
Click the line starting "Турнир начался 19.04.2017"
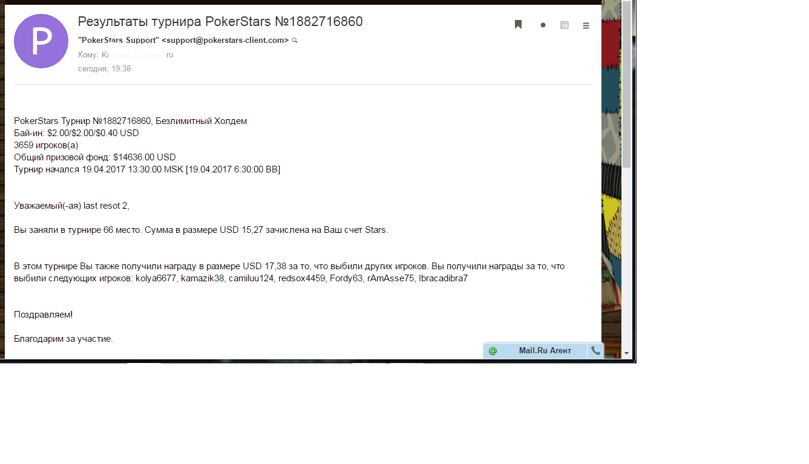coord(147,169)
